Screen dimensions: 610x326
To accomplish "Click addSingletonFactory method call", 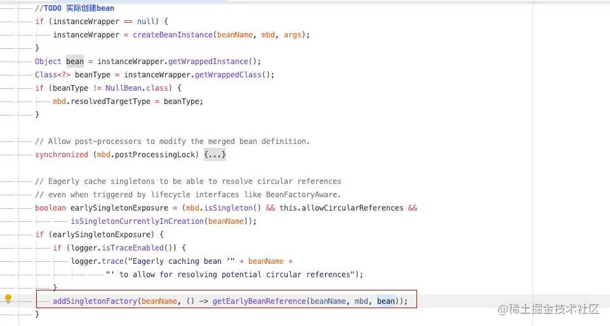I will pyautogui.click(x=95, y=301).
